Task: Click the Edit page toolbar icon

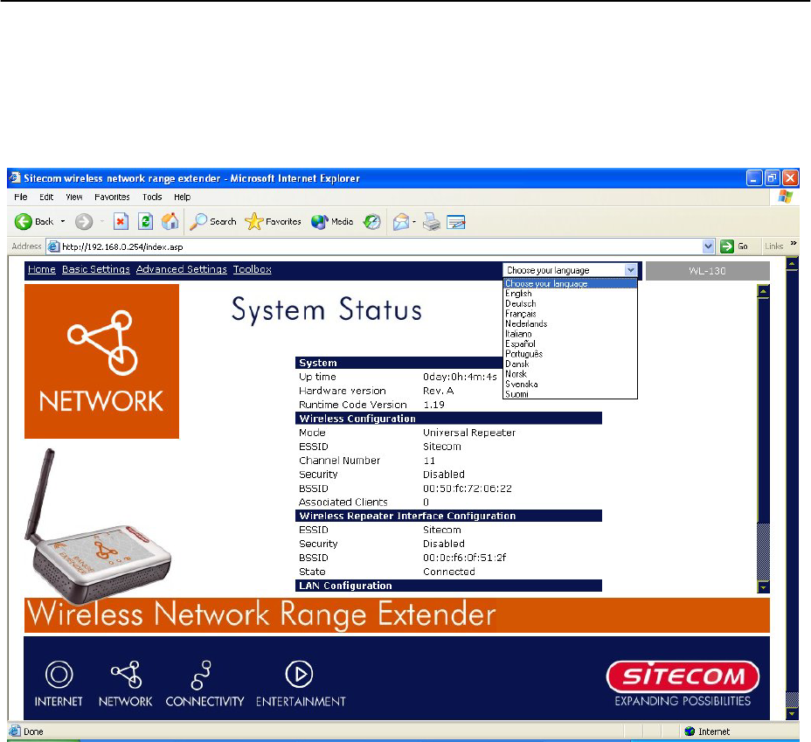Action: [456, 222]
